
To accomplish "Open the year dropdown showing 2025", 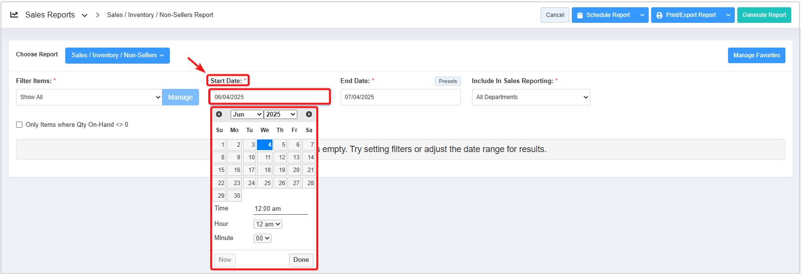I will click(x=280, y=115).
